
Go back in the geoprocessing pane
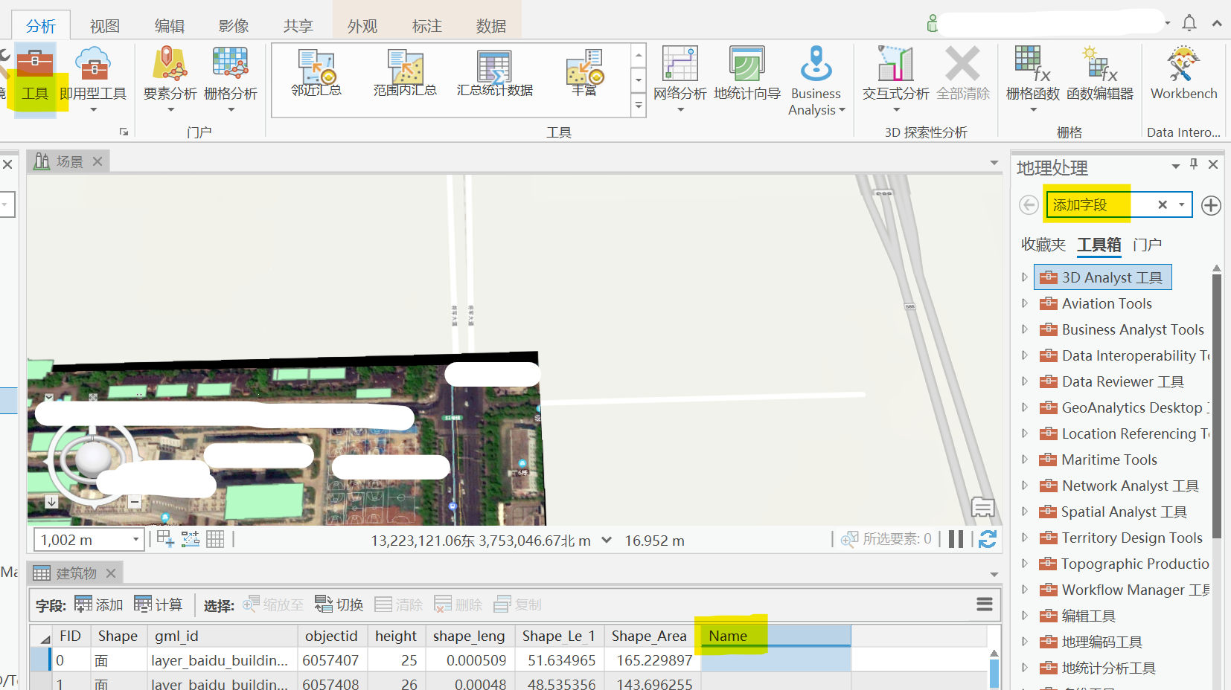click(1029, 205)
